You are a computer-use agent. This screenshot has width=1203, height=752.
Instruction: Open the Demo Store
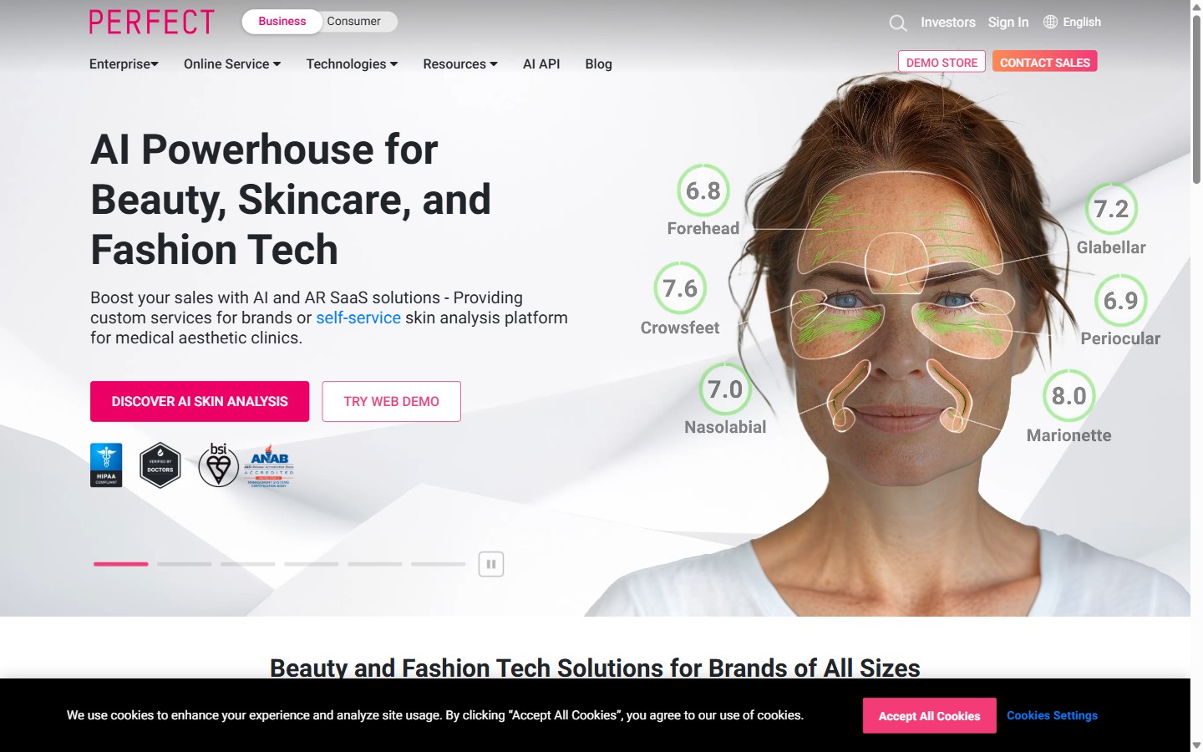pyautogui.click(x=942, y=63)
